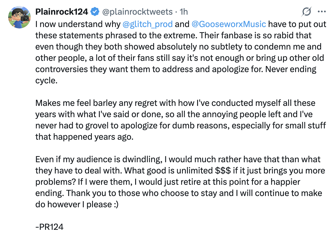Click the line starting 'controversies they want them'

pyautogui.click(x=176, y=70)
